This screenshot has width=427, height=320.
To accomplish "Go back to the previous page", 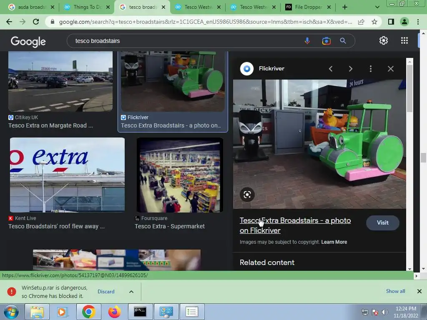I will point(9,22).
